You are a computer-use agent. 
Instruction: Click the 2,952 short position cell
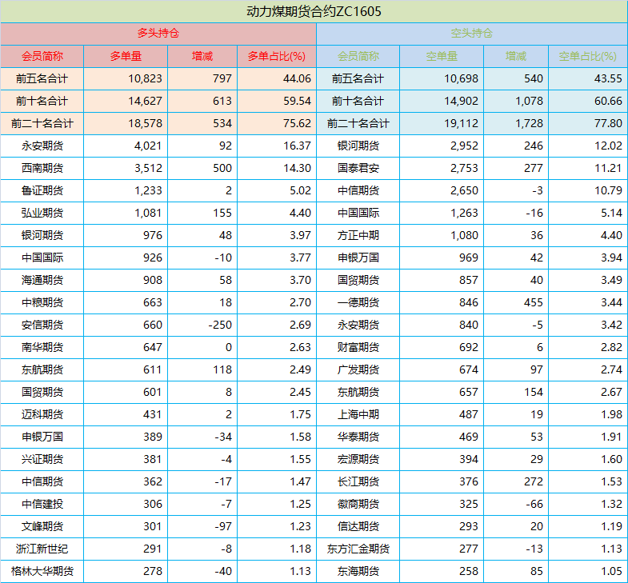tap(464, 146)
